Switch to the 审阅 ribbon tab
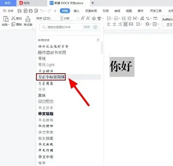The image size is (173, 166). pyautogui.click(x=117, y=11)
